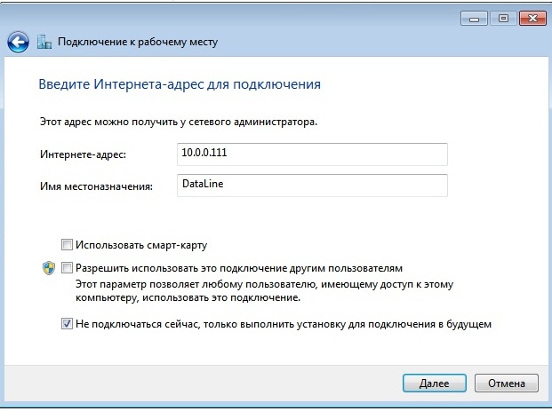Click the 'Имя местоназначения:' label
552x419 pixels.
click(97, 186)
